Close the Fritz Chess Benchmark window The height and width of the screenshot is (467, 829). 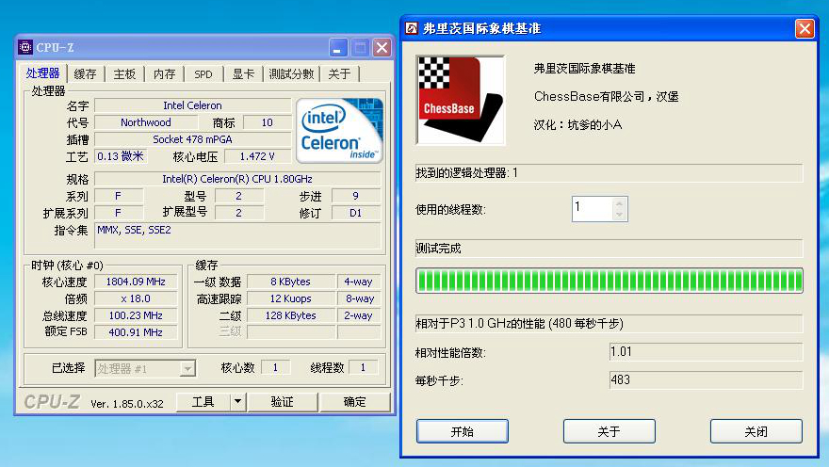coord(805,28)
